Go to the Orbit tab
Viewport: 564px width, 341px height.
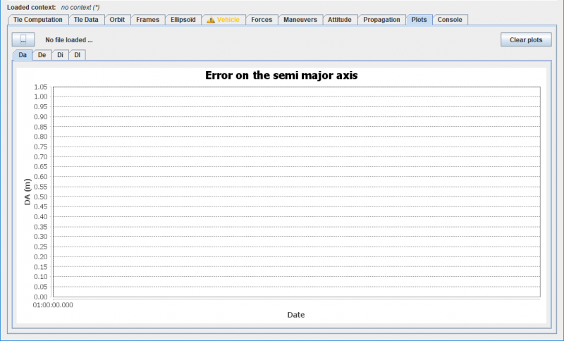pos(117,20)
